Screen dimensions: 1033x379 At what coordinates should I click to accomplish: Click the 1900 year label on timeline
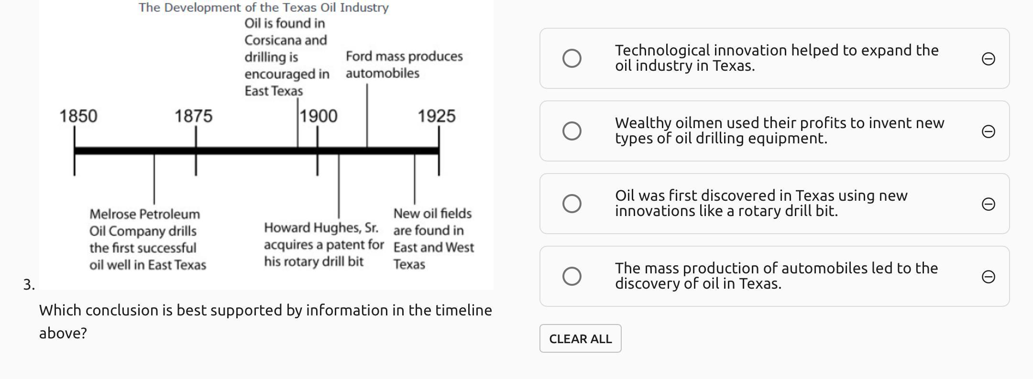click(x=319, y=116)
